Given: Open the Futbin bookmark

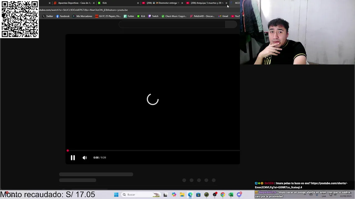Looking at the screenshot, I should click(129, 16).
